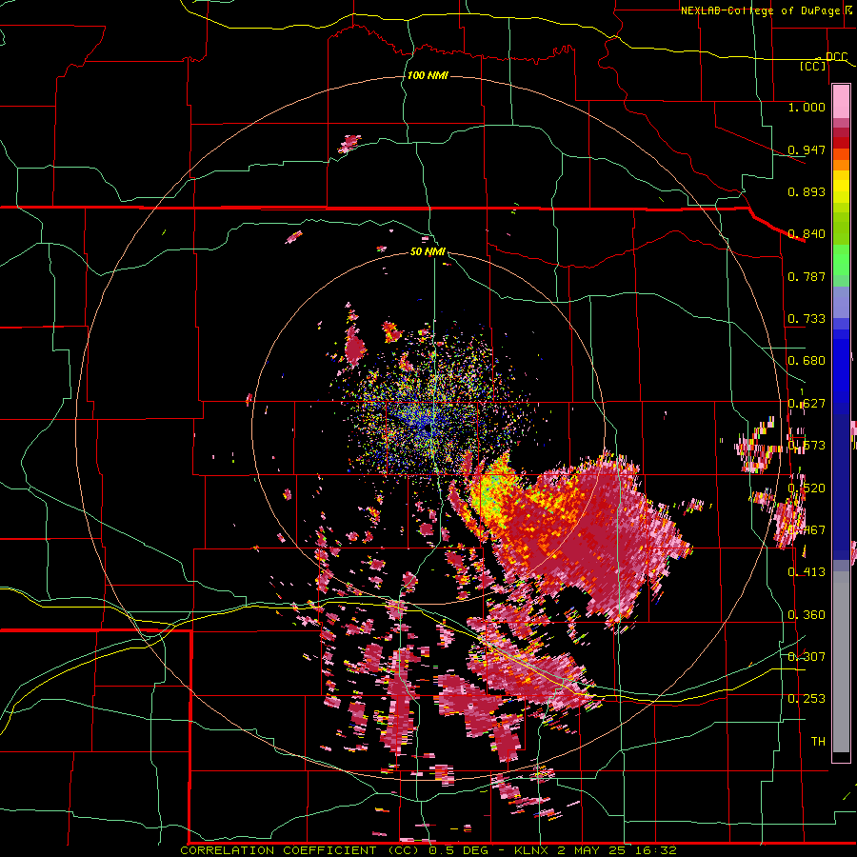Click the [CC] legend heading

pyautogui.click(x=813, y=66)
